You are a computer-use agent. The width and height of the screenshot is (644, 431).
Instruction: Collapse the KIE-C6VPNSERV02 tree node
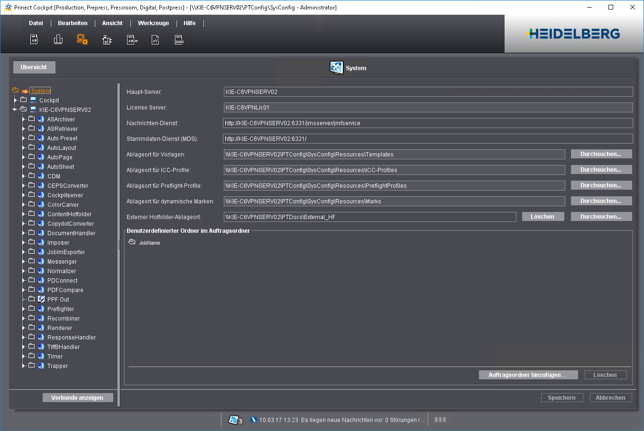tap(15, 110)
